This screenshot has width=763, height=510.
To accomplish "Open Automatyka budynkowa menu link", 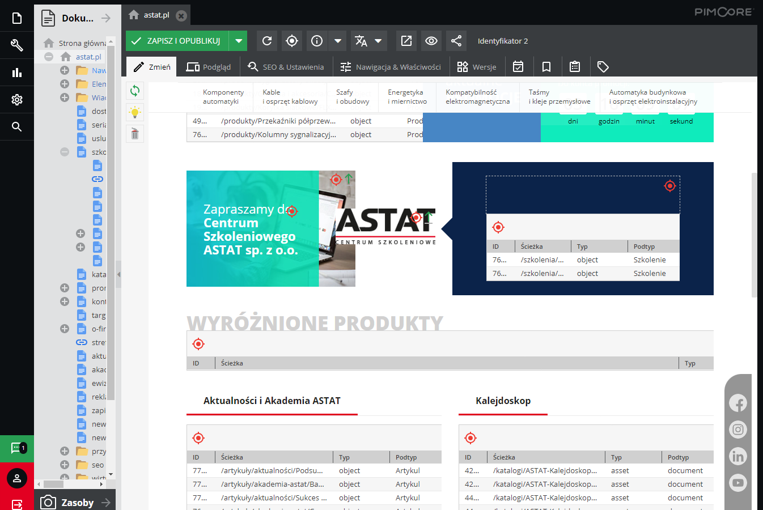I will tap(653, 97).
